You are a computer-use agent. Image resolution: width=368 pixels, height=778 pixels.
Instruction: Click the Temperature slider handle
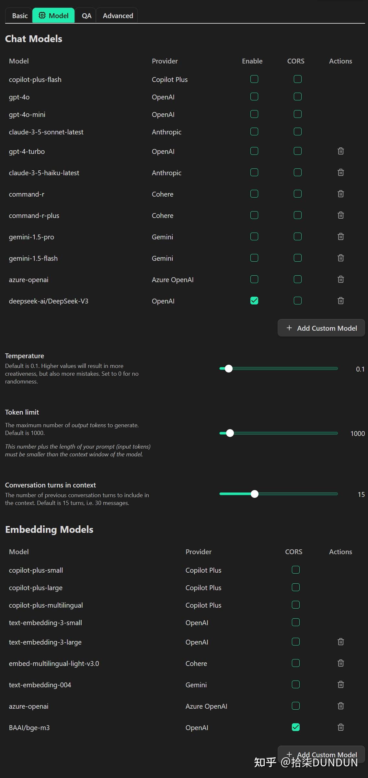[x=229, y=369]
